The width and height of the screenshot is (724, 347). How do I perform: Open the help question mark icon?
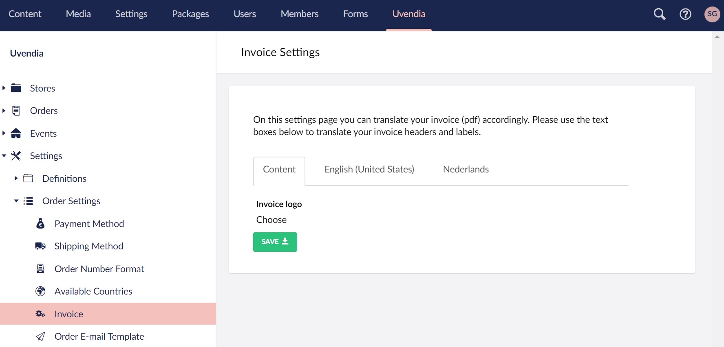click(x=686, y=14)
